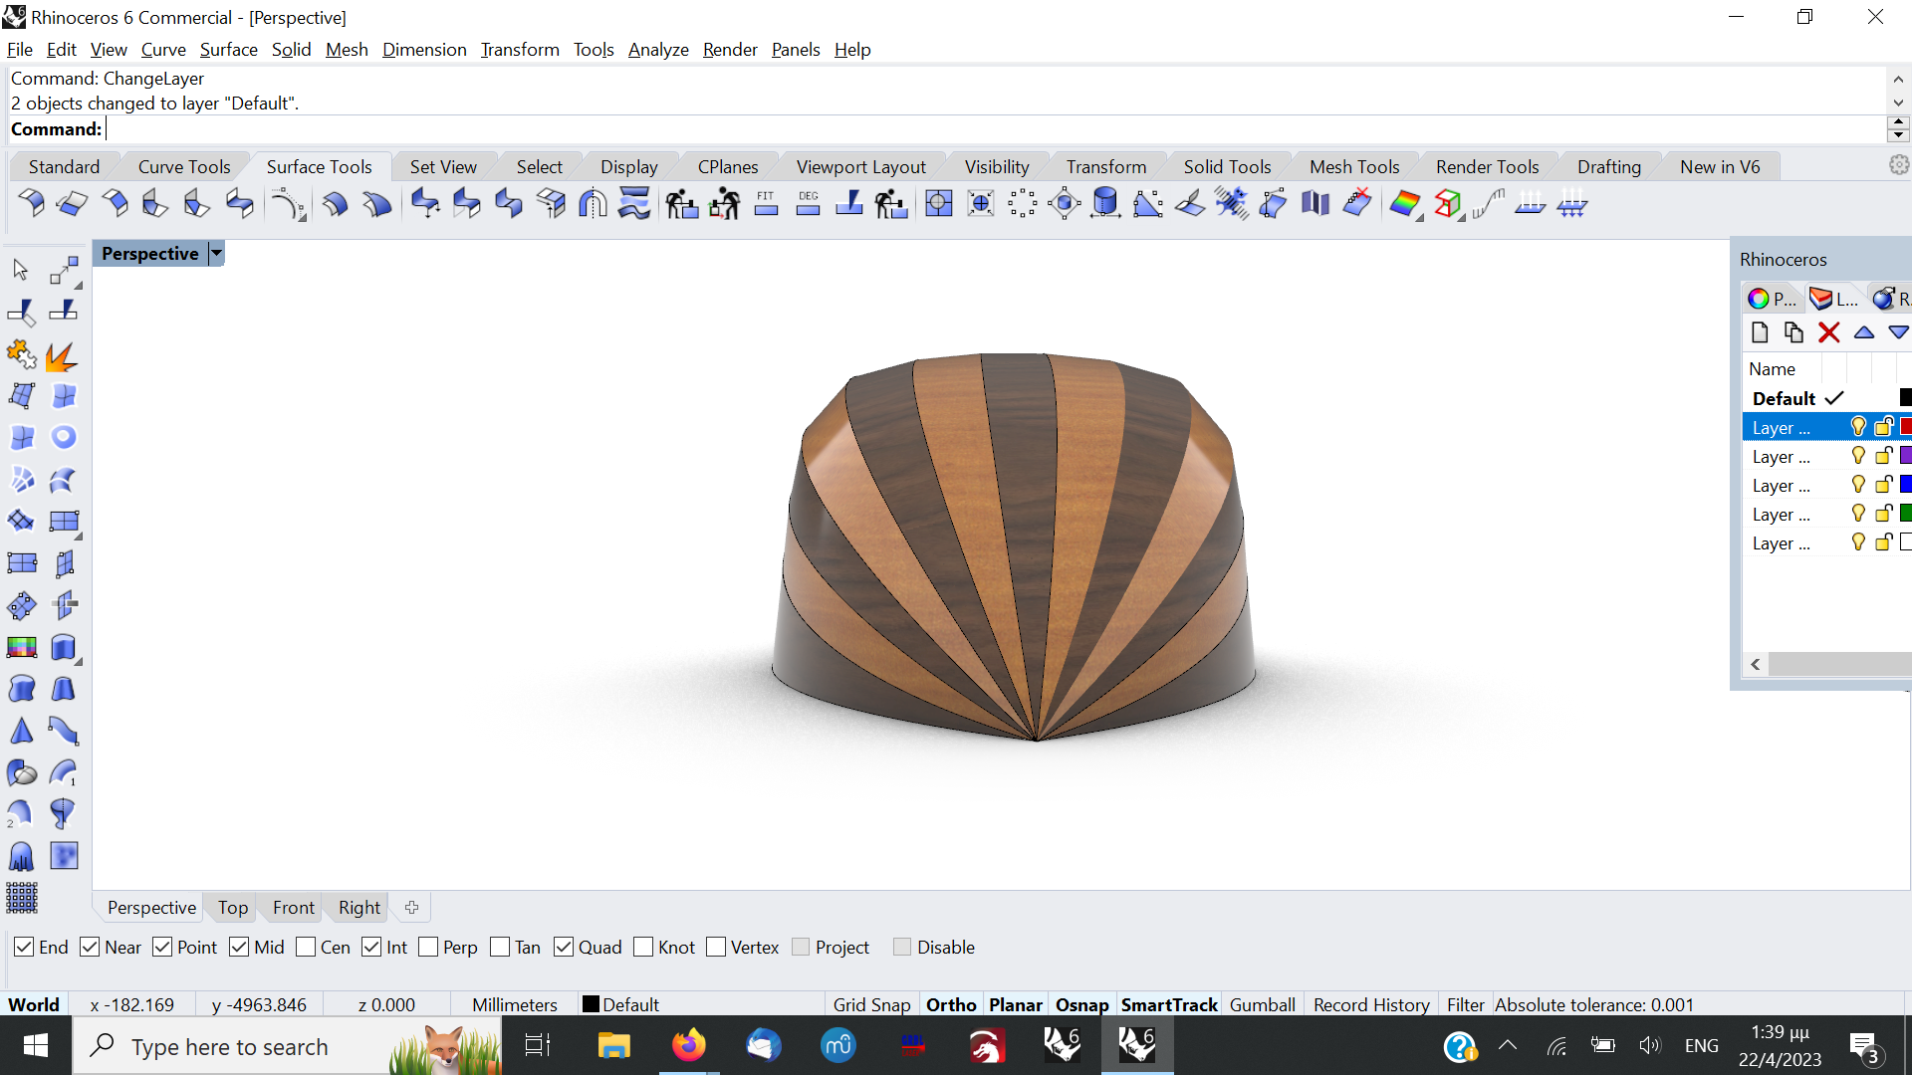
Task: Click the cone tool in left sidebar
Action: (x=21, y=732)
